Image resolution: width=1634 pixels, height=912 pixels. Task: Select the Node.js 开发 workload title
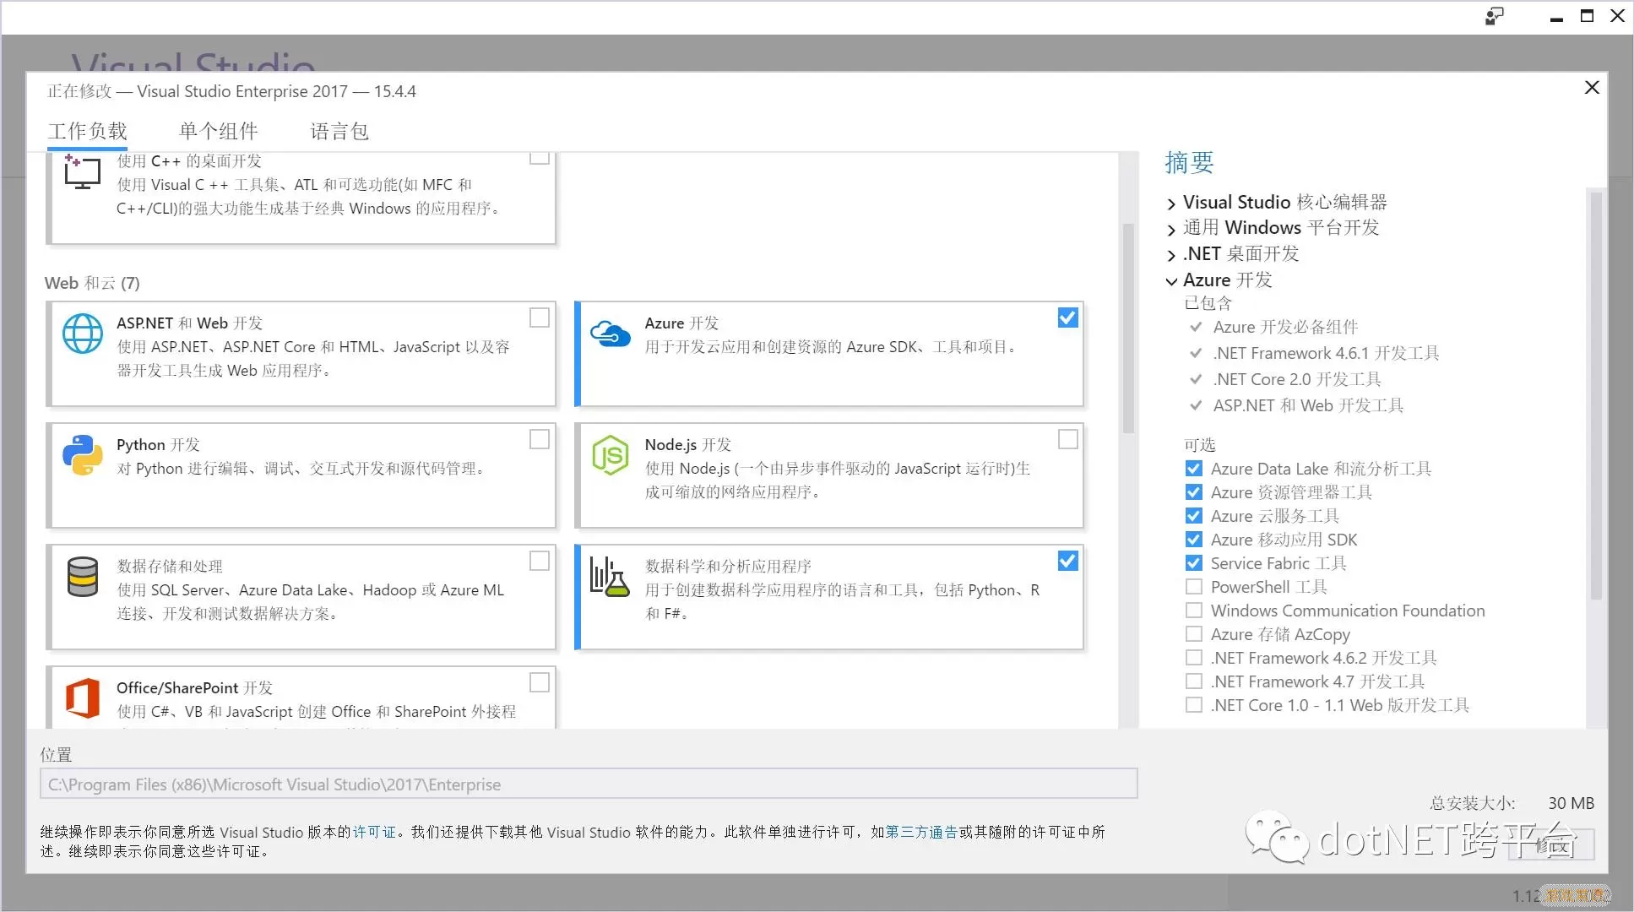pos(688,445)
